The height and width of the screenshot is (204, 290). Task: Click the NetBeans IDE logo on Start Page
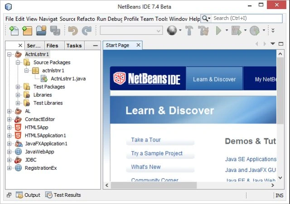(x=147, y=78)
